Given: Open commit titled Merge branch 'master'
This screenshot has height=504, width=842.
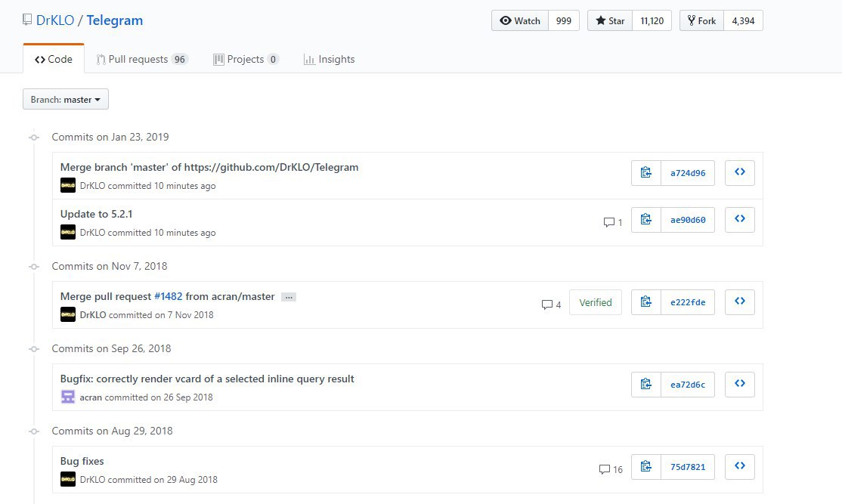Looking at the screenshot, I should 209,167.
